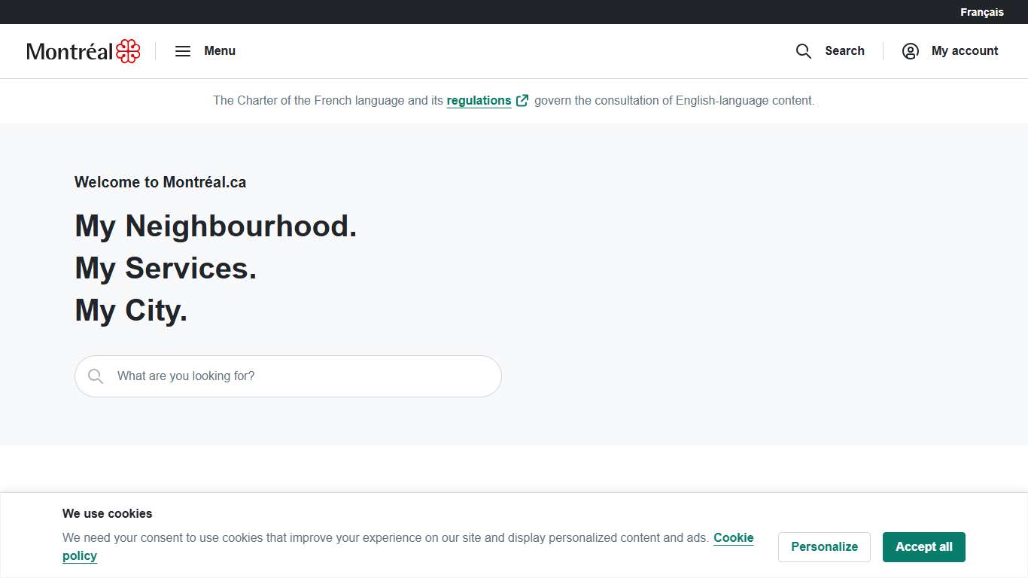The width and height of the screenshot is (1028, 578).
Task: Switch language to Français
Action: [981, 12]
